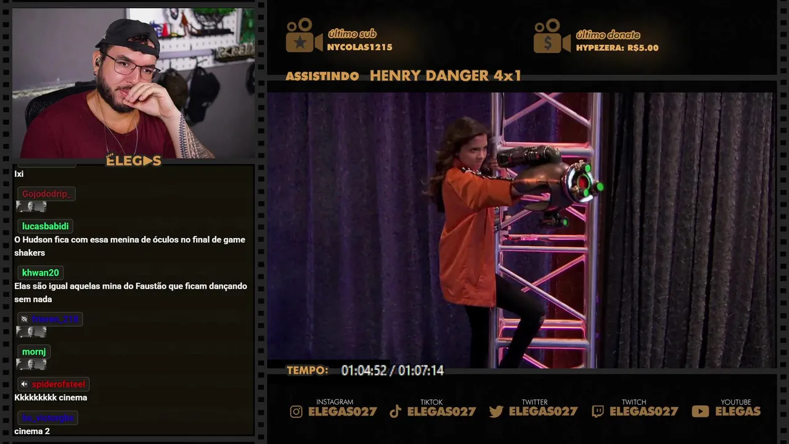The width and height of the screenshot is (789, 444).
Task: Open chat user lucasbabidi
Action: 46,226
